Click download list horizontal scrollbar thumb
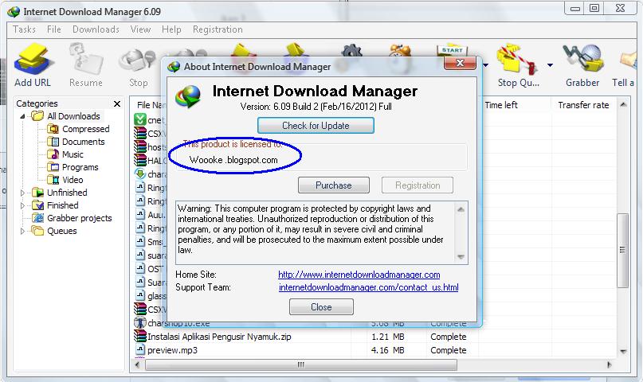The height and width of the screenshot is (382, 643). (x=301, y=364)
